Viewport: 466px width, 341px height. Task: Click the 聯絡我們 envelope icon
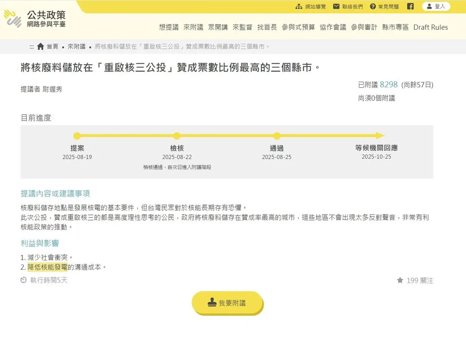336,6
